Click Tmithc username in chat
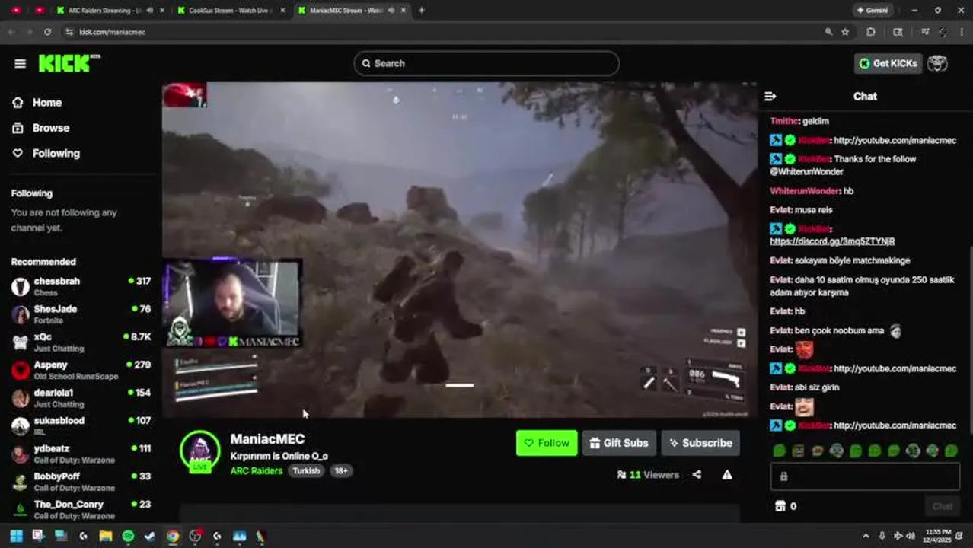This screenshot has width=973, height=548. [784, 121]
